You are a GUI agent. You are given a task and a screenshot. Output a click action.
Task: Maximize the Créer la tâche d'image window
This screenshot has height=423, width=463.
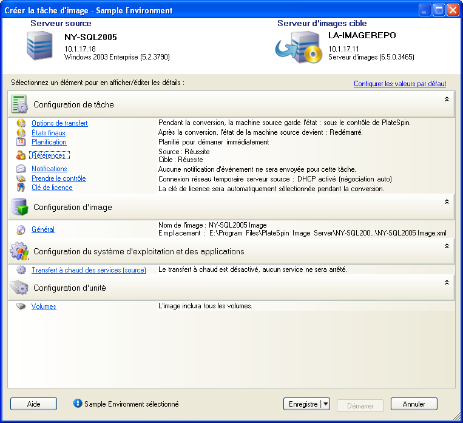click(439, 10)
